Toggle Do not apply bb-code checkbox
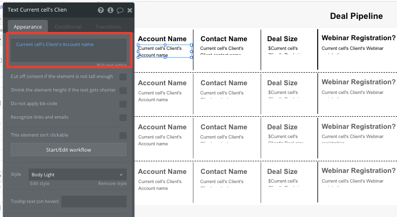 point(123,104)
